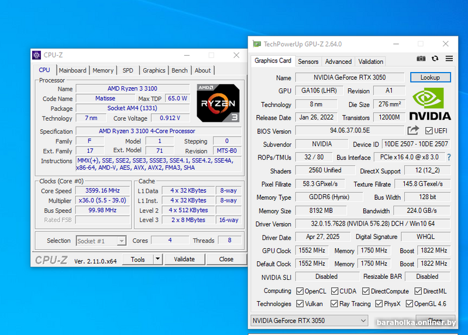Click the NVIDIA SLI value Disabled
This screenshot has width=468, height=335.
pos(326,276)
